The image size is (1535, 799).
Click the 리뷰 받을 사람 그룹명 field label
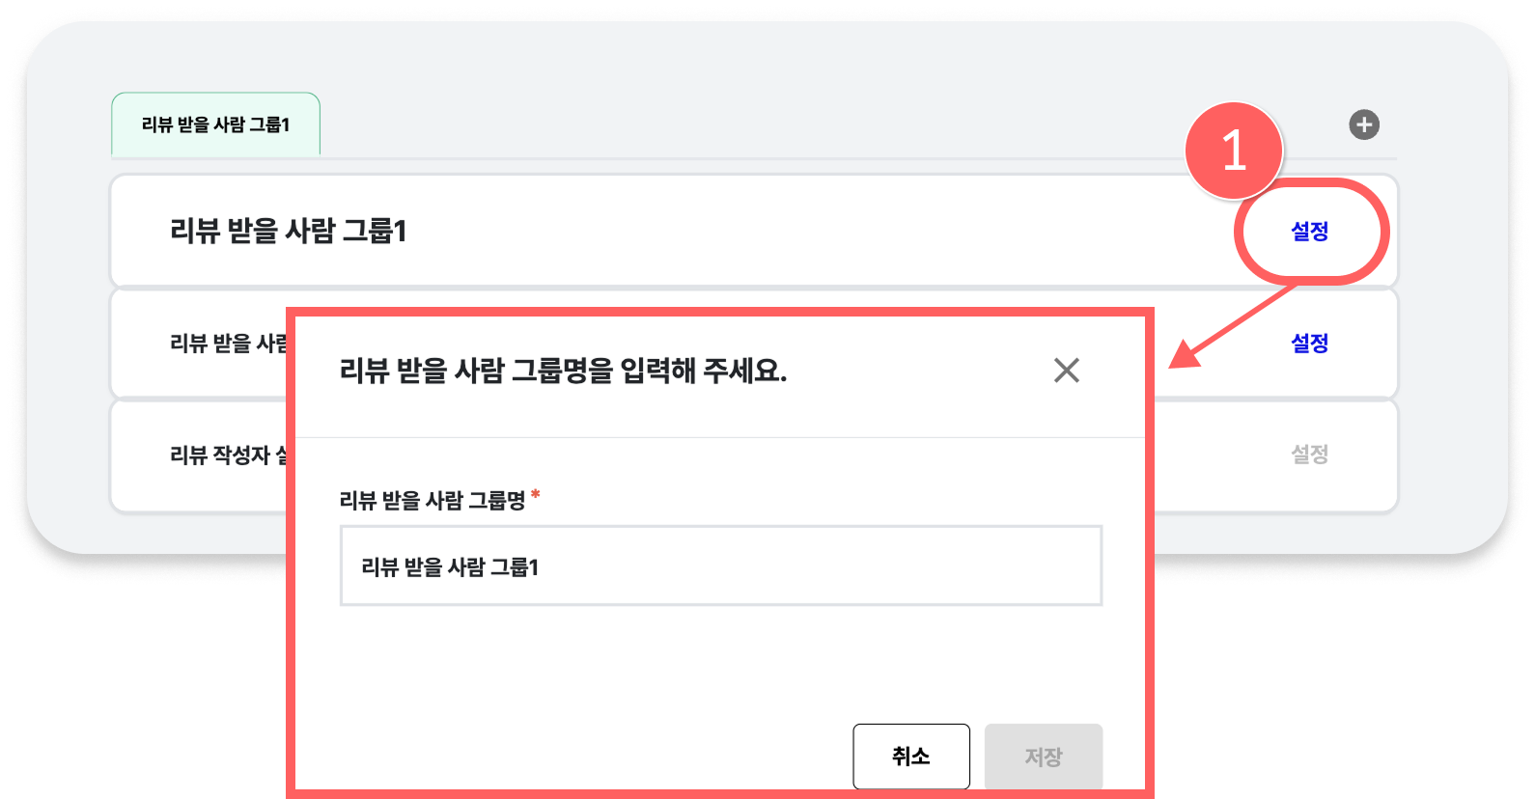point(433,500)
